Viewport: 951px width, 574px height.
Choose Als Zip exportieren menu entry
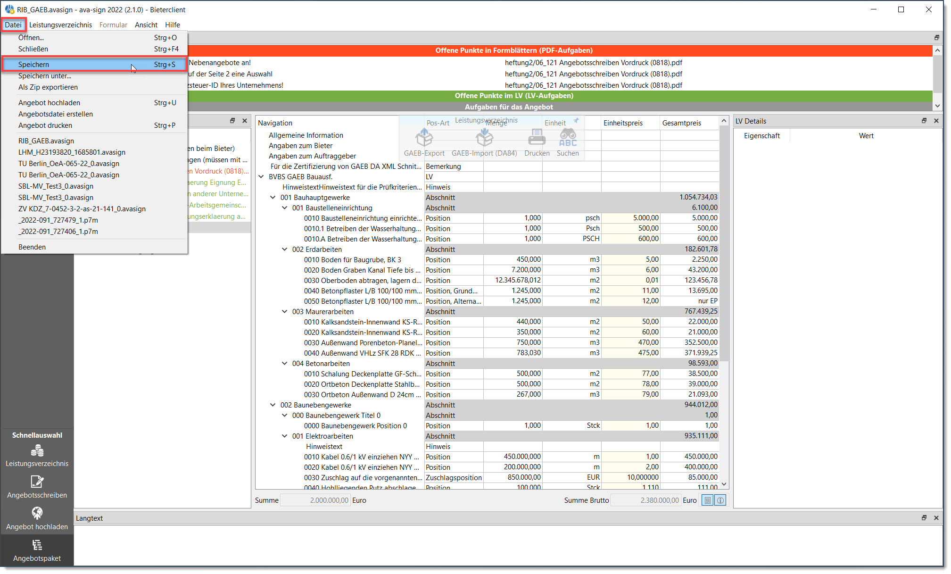coord(94,87)
